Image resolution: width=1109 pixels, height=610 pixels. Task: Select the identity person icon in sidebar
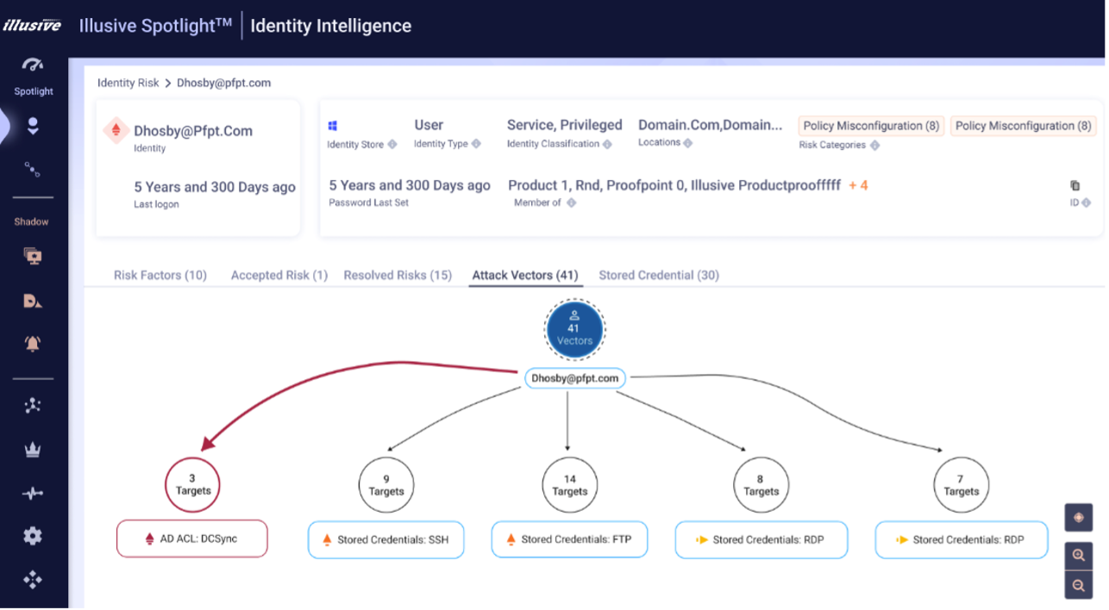[x=33, y=127]
